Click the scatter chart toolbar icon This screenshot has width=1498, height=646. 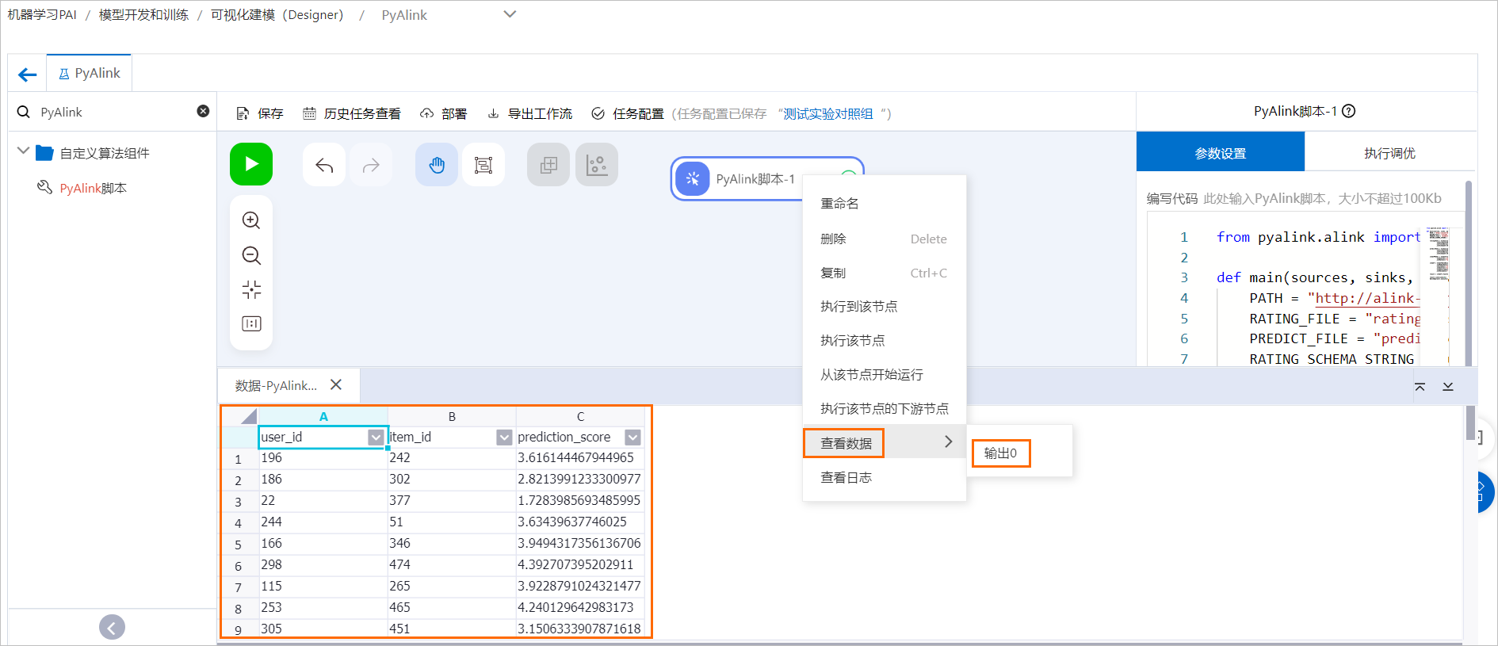(597, 165)
